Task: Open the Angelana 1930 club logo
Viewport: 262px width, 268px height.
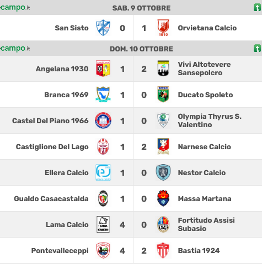Action: click(103, 69)
